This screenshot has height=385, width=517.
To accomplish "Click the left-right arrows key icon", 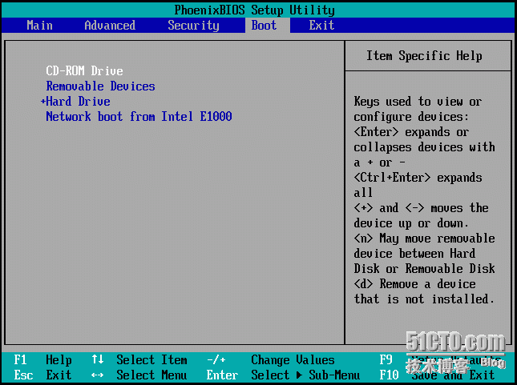I will click(97, 375).
